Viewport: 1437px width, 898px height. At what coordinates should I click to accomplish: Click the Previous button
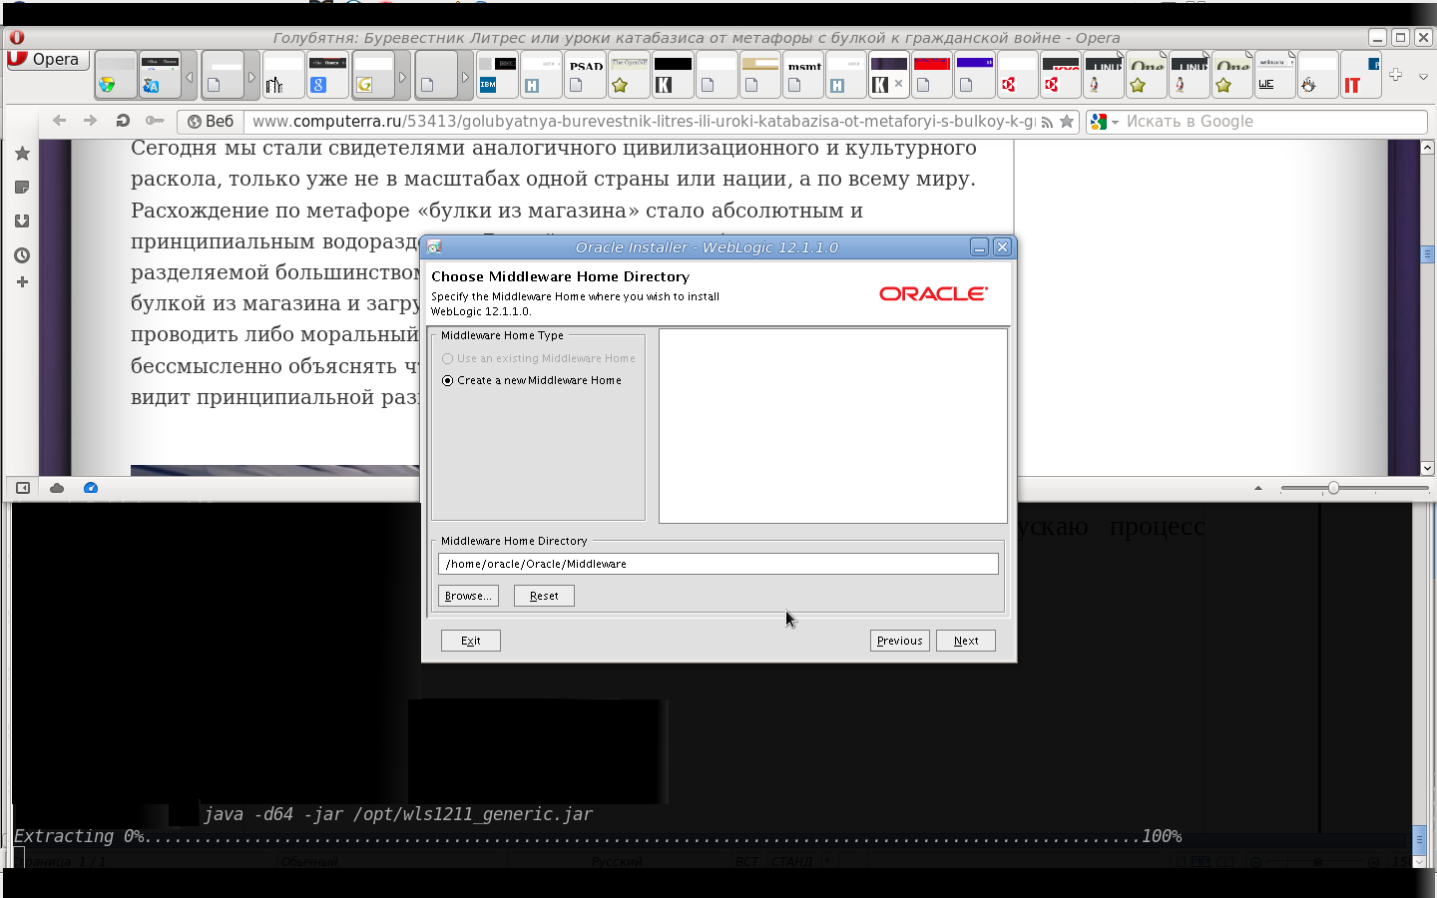click(900, 641)
